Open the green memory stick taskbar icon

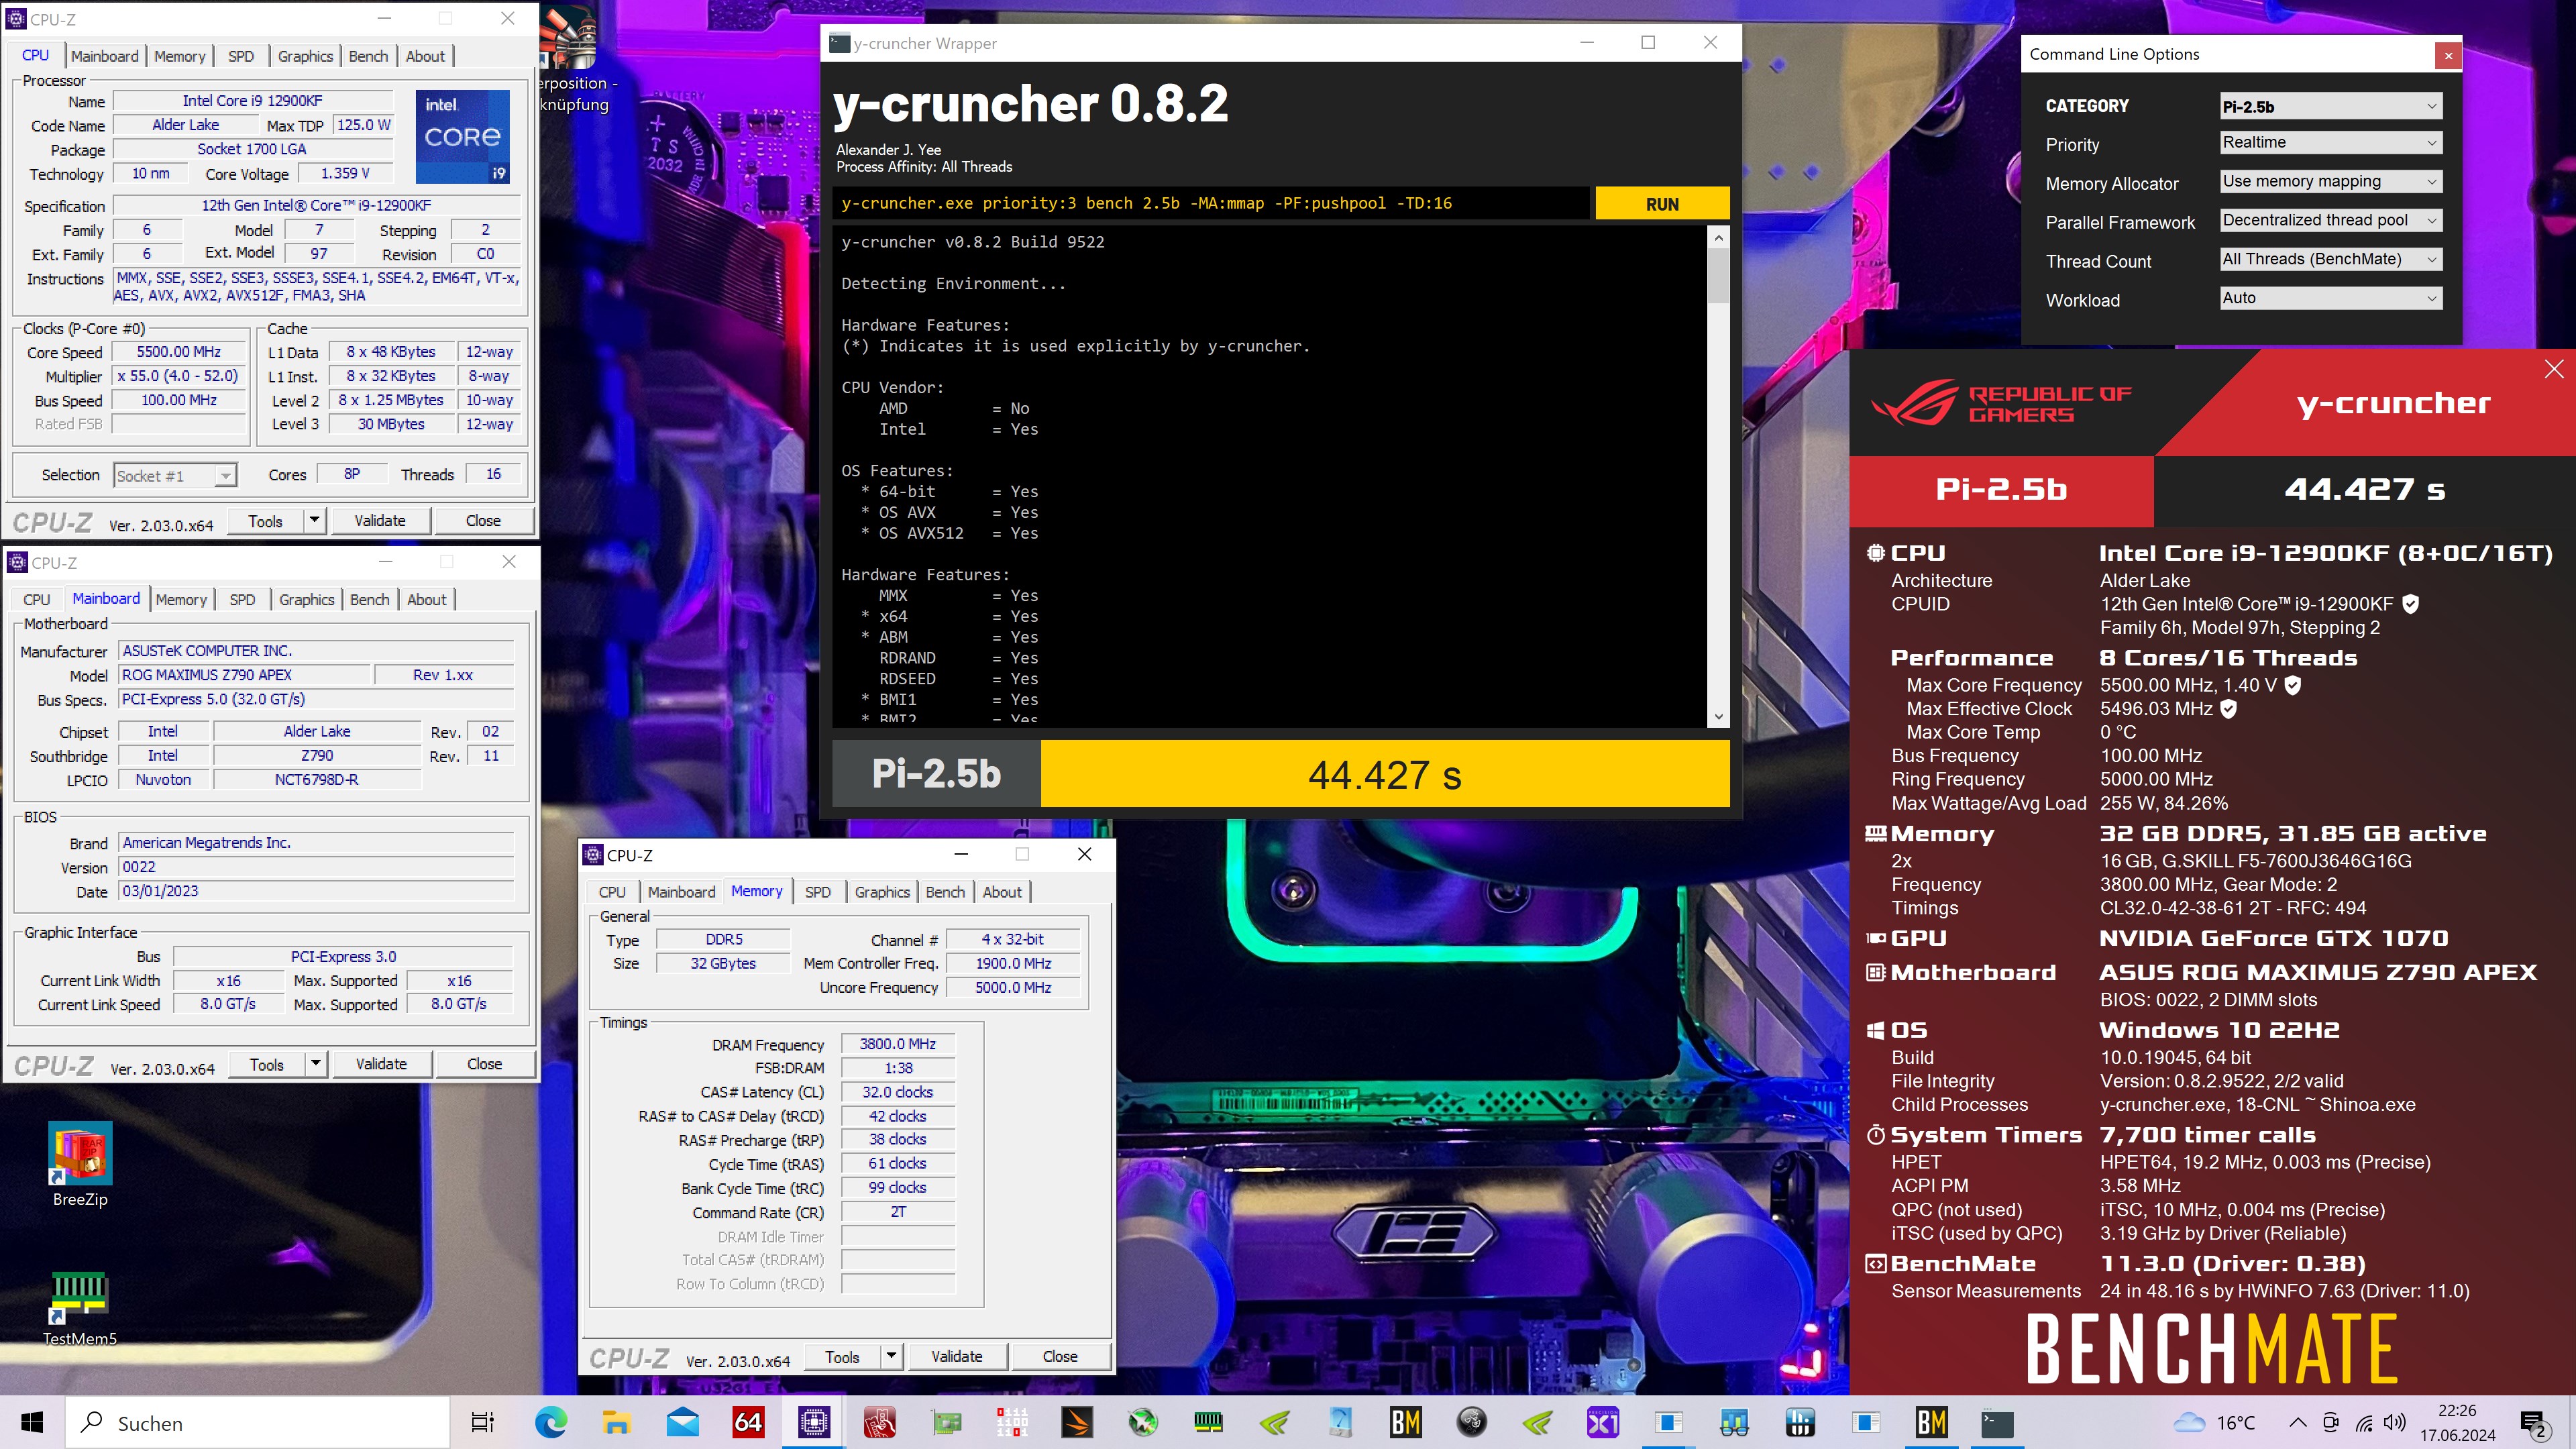(x=1209, y=1422)
